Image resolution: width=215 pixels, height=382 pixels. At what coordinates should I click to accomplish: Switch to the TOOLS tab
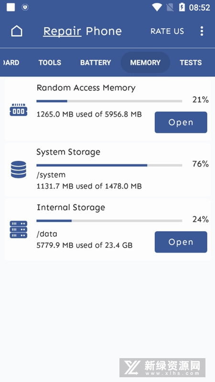pos(50,63)
